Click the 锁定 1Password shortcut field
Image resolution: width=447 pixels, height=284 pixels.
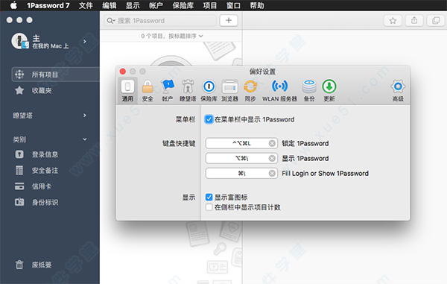tap(241, 143)
